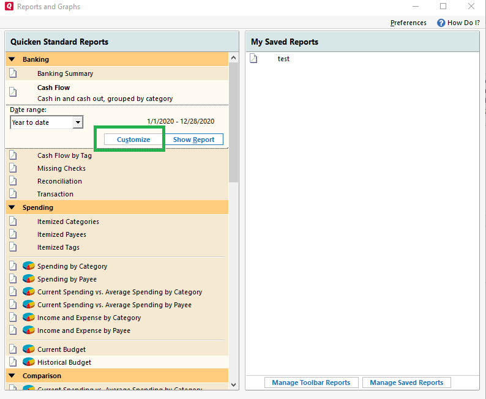Screen dimensions: 486x399
Task: Select Income and Expense by Category label
Action: coord(89,318)
